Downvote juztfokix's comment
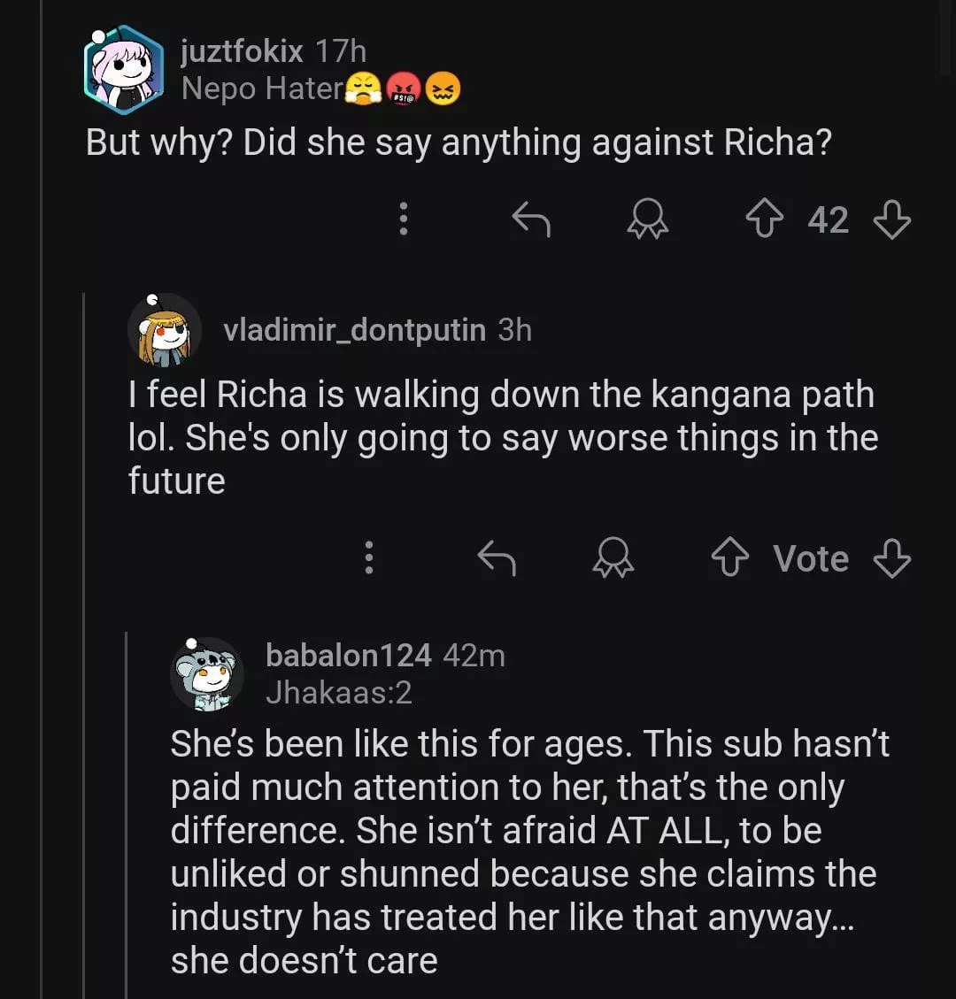Viewport: 956px width, 999px height. coord(890,219)
